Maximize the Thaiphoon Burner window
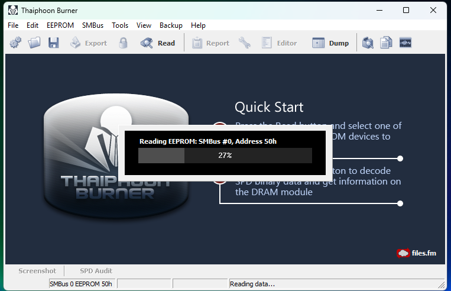 click(406, 11)
